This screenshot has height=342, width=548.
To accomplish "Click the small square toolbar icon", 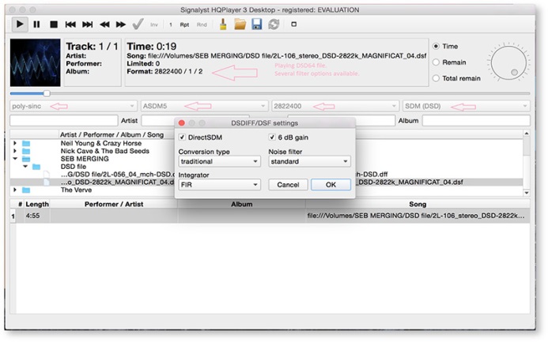I will pyautogui.click(x=294, y=24).
